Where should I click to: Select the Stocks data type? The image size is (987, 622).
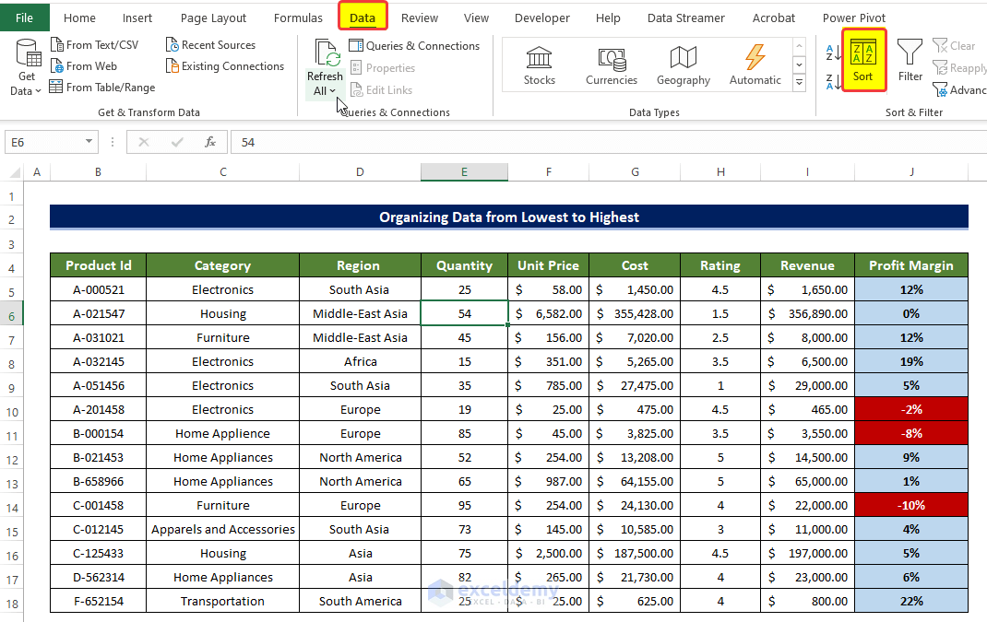click(x=539, y=65)
